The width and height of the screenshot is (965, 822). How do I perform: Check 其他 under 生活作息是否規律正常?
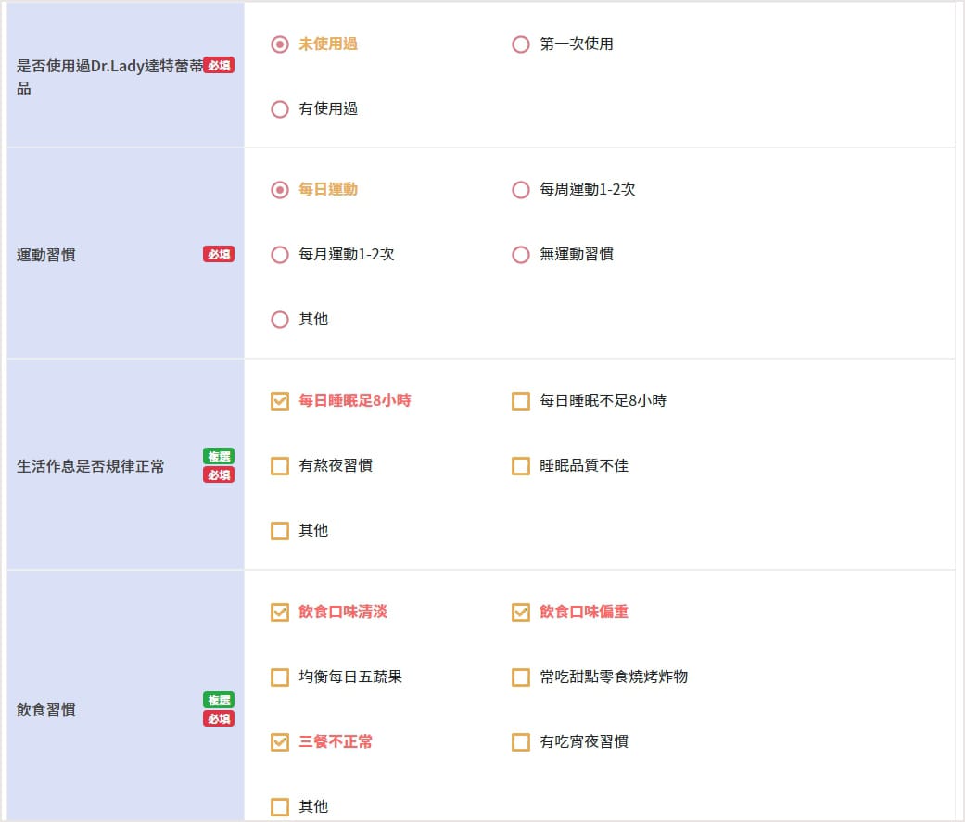[x=280, y=531]
